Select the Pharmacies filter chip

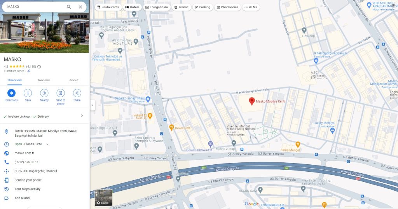tap(227, 7)
